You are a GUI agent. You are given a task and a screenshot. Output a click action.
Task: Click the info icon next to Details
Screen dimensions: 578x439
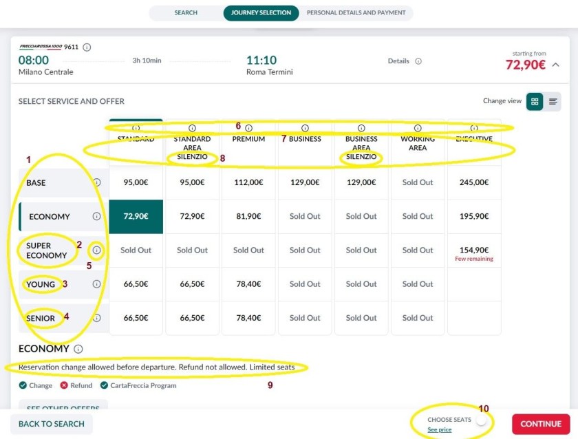click(418, 61)
